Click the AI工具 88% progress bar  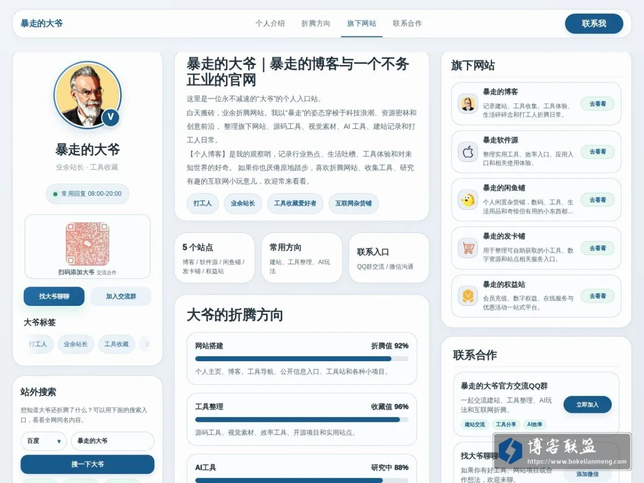pos(302,480)
